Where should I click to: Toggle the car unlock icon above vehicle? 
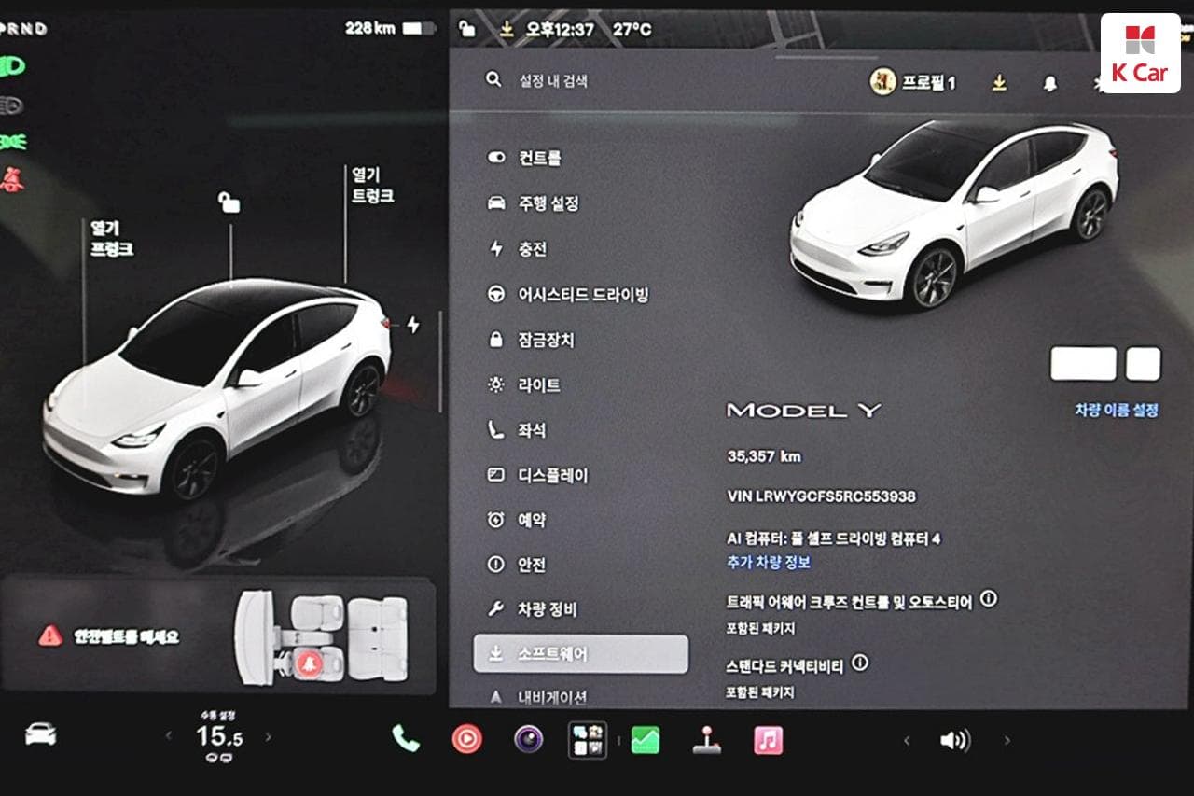pyautogui.click(x=229, y=202)
